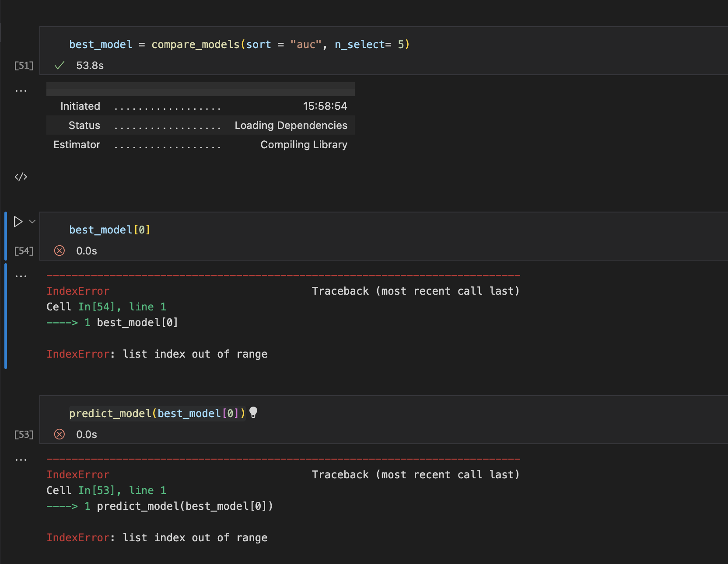Click execution count [51] label

23,65
